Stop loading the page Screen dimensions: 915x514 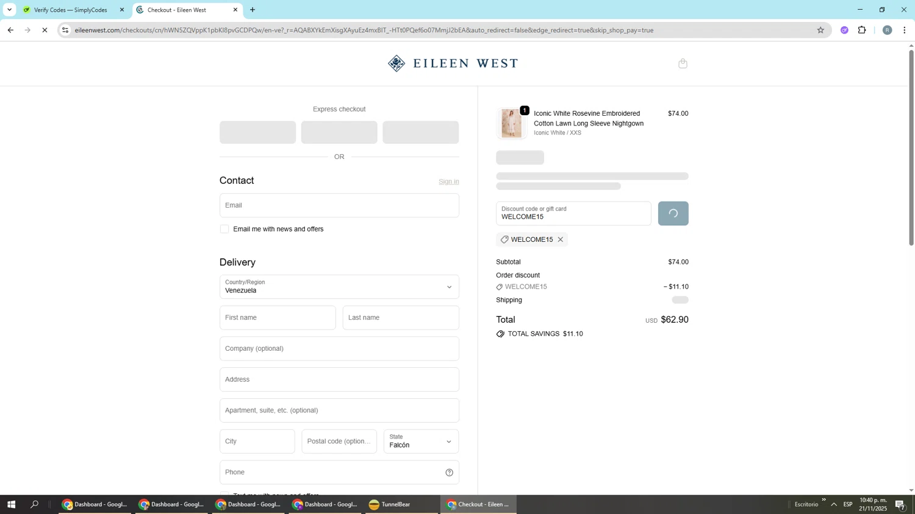coord(45,30)
